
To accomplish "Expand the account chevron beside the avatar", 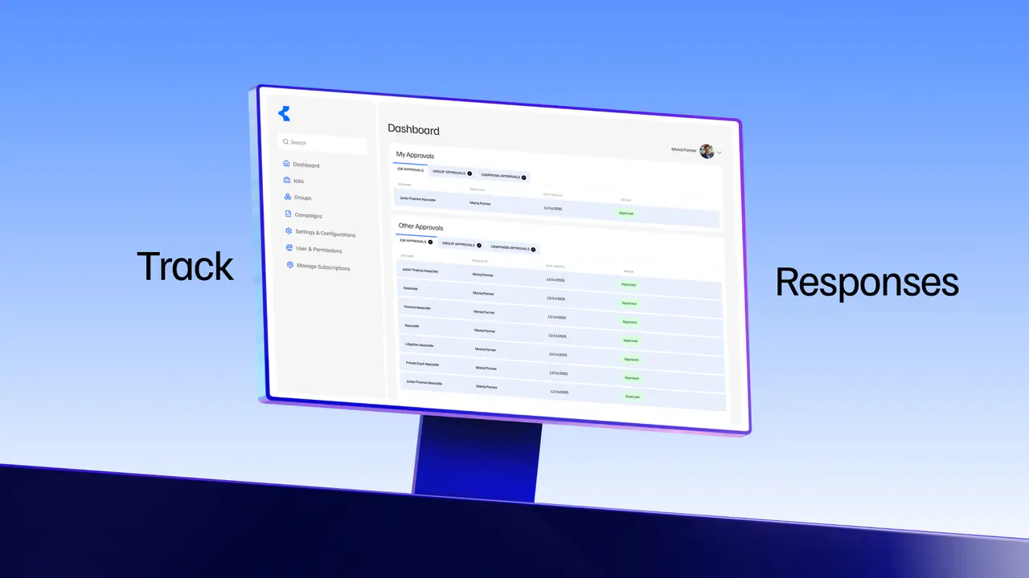I will click(719, 153).
